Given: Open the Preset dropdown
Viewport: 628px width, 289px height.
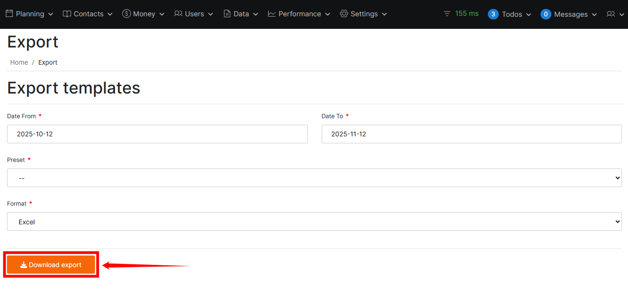Looking at the screenshot, I should click(x=314, y=177).
